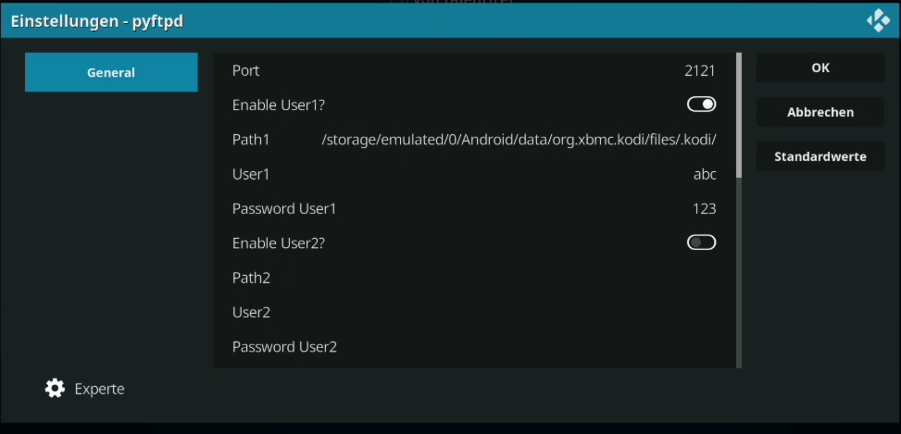Click the Enable User2? label

[x=278, y=243]
